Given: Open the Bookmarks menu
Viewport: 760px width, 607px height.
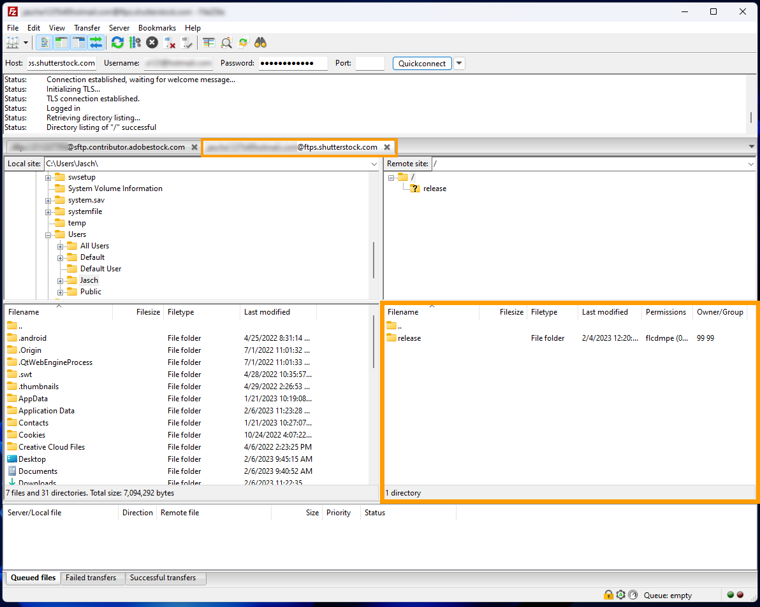Looking at the screenshot, I should 157,27.
